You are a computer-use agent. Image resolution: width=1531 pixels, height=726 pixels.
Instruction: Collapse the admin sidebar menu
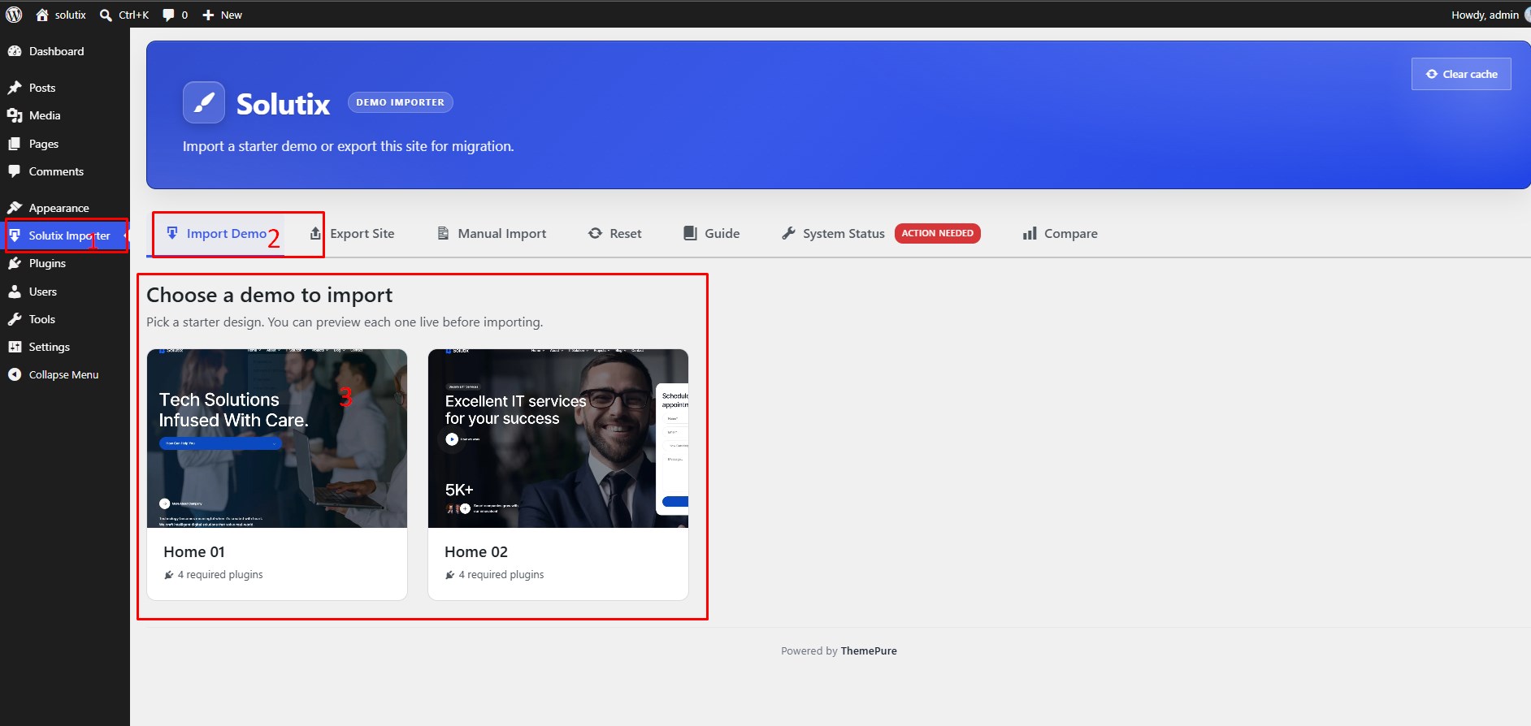coord(65,374)
